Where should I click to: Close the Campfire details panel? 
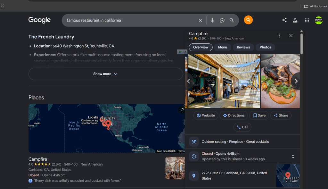(291, 36)
